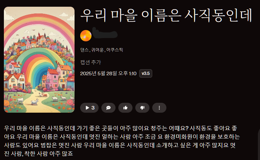This screenshot has width=260, height=160.
Task: Like the song with thumbs up
Action: [125, 108]
